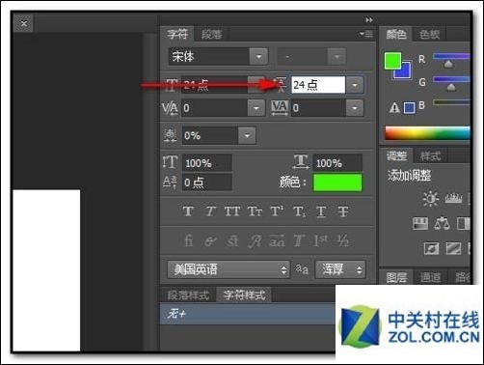484x365 pixels.
Task: Switch to the 段落样式 tab
Action: 188,295
